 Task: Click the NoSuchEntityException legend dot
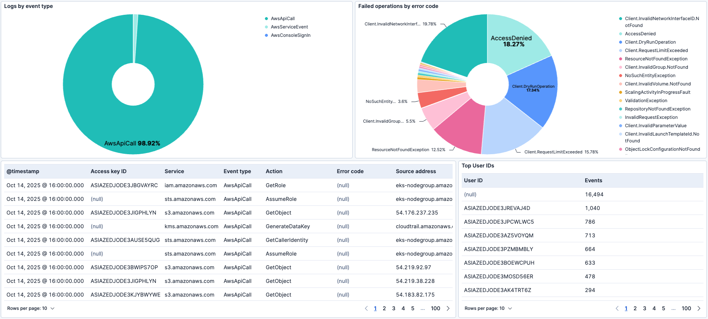pyautogui.click(x=621, y=76)
